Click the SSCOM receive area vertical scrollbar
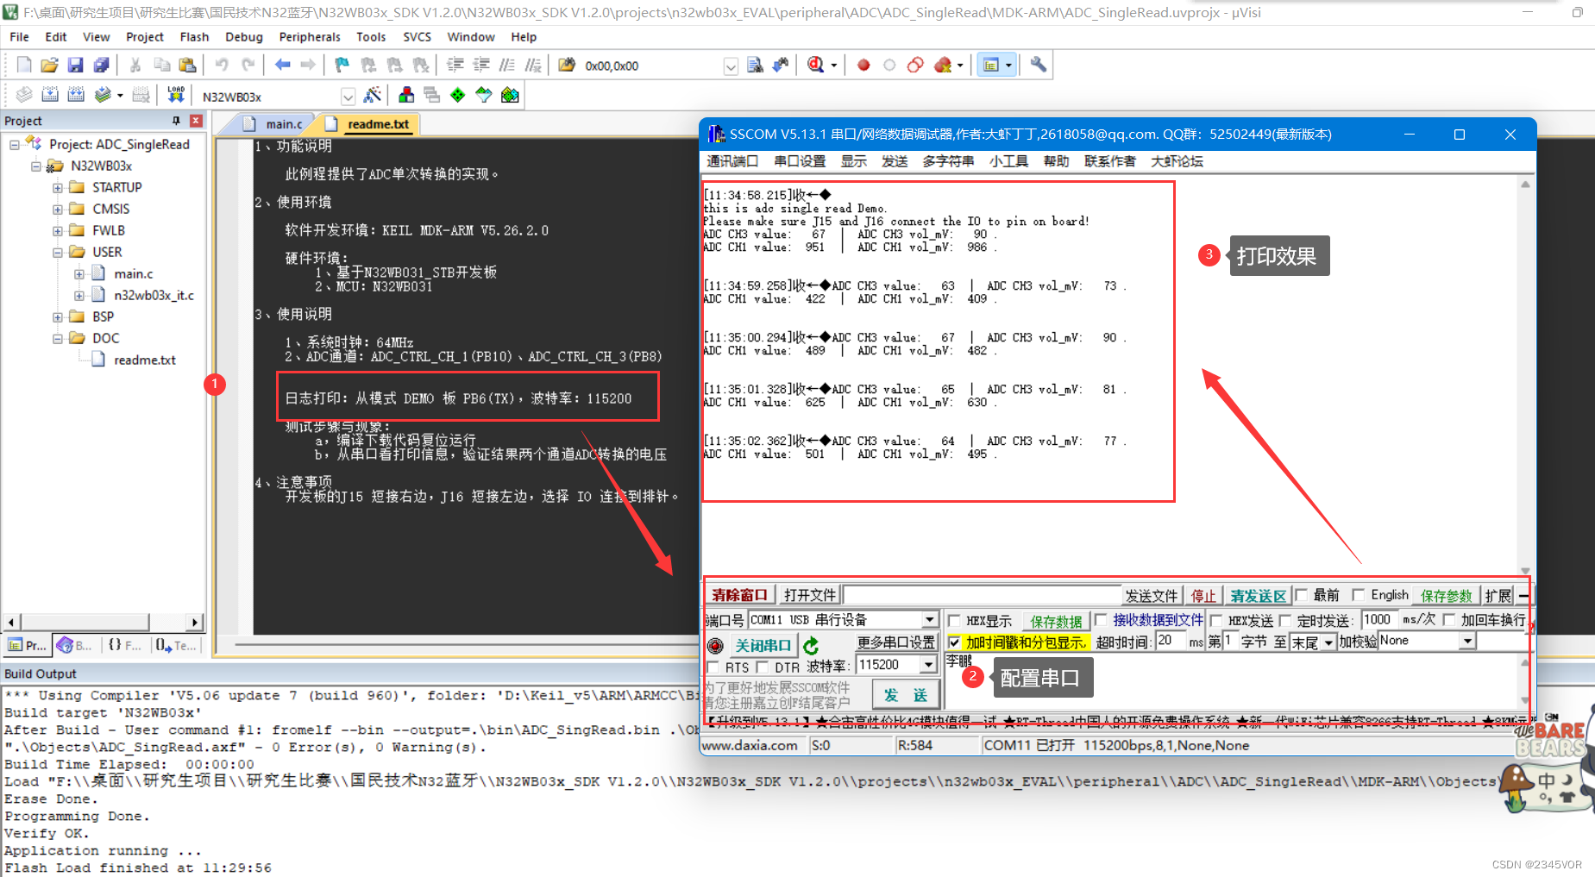 tap(1525, 377)
